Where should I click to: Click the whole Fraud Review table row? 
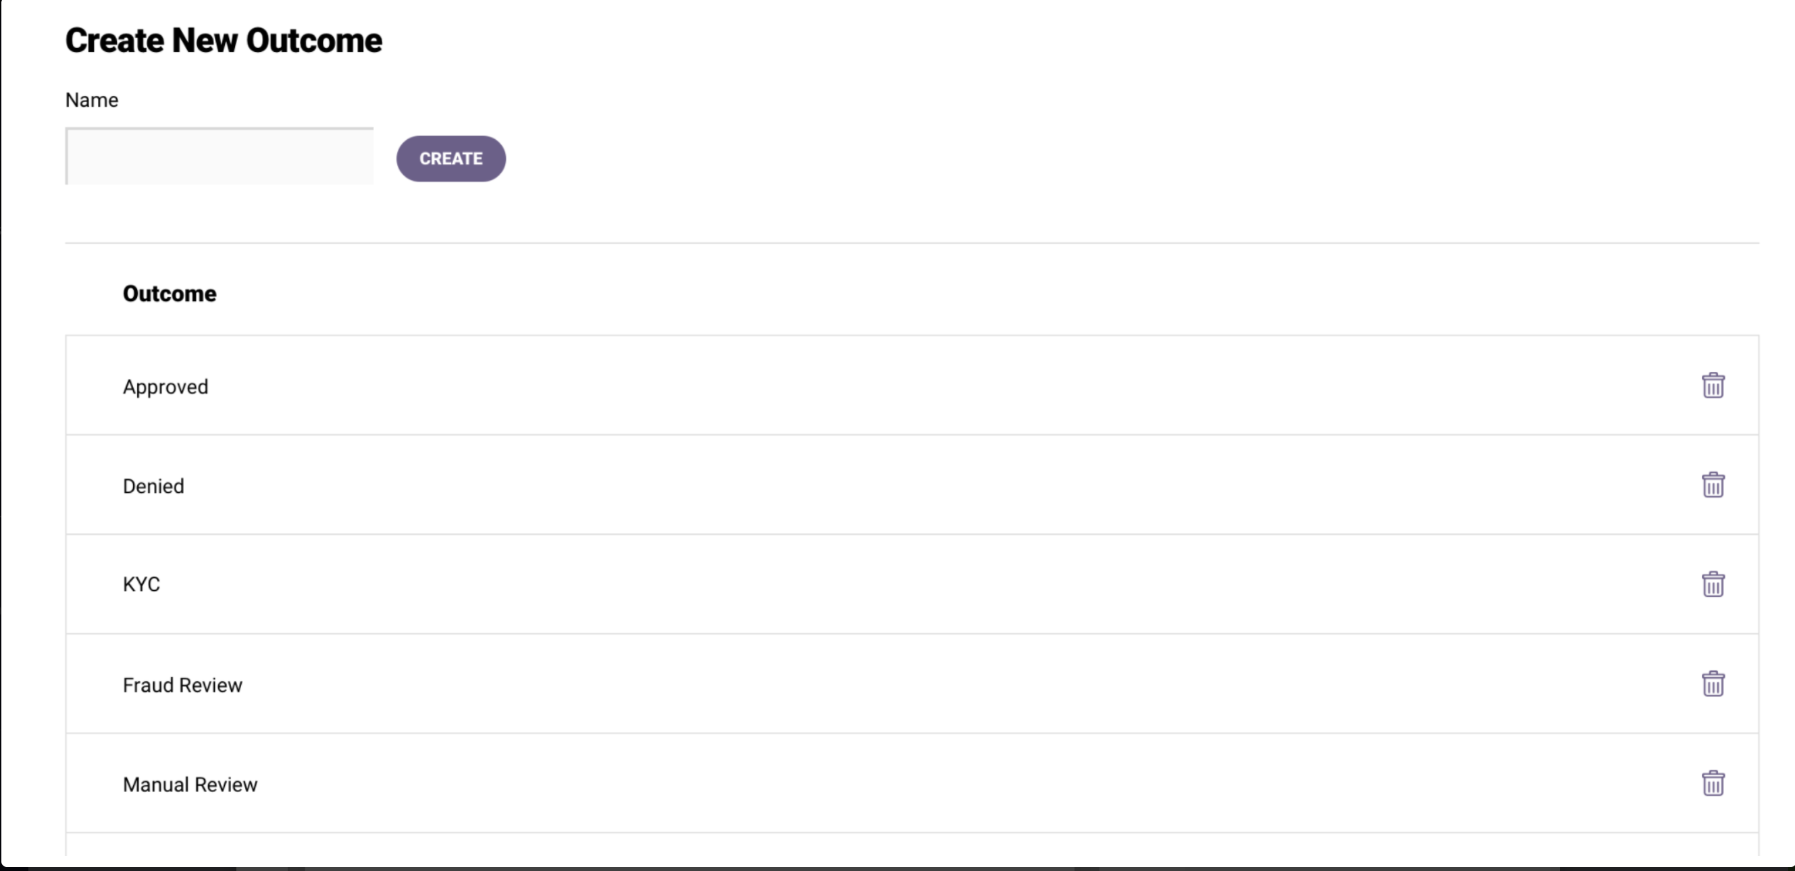point(912,684)
